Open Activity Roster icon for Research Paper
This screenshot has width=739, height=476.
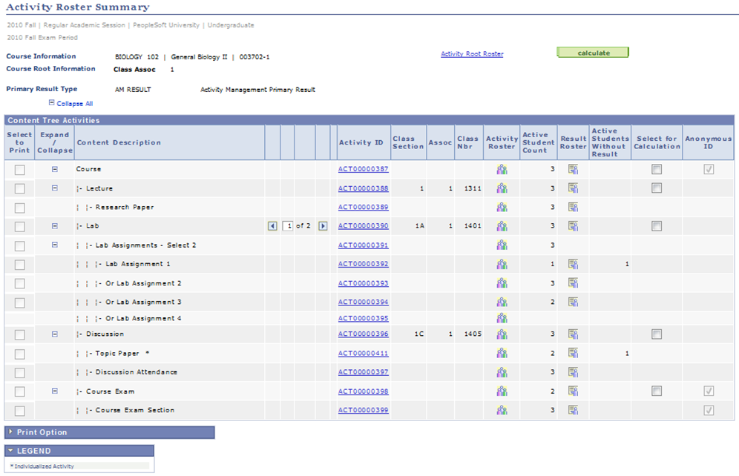502,207
